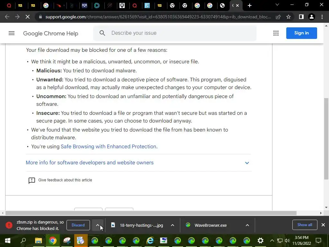Open Safe Browsing with Enhanced Protection link
This screenshot has width=329, height=247.
tap(109, 146)
